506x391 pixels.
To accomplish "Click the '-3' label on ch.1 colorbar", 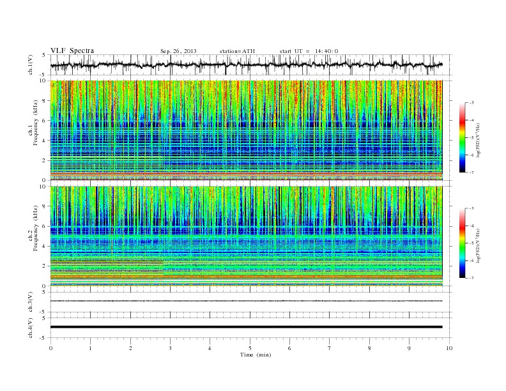I will click(x=471, y=103).
